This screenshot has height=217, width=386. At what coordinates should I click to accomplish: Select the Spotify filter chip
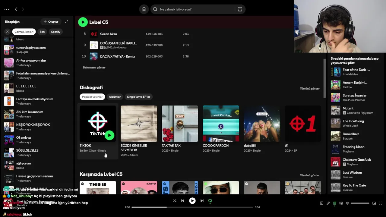(56, 32)
